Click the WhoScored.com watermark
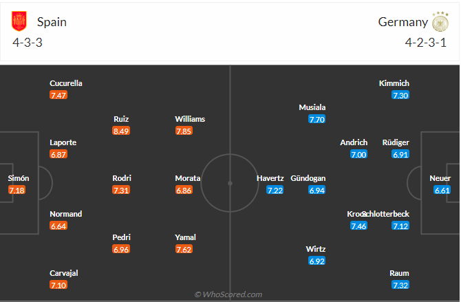 click(228, 294)
